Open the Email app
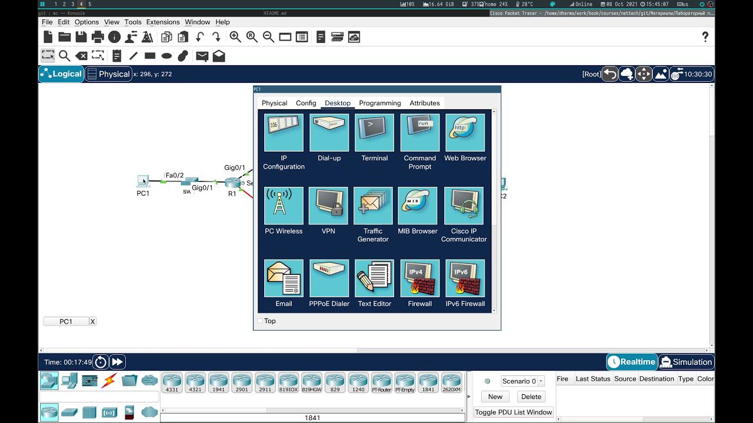 coord(284,278)
